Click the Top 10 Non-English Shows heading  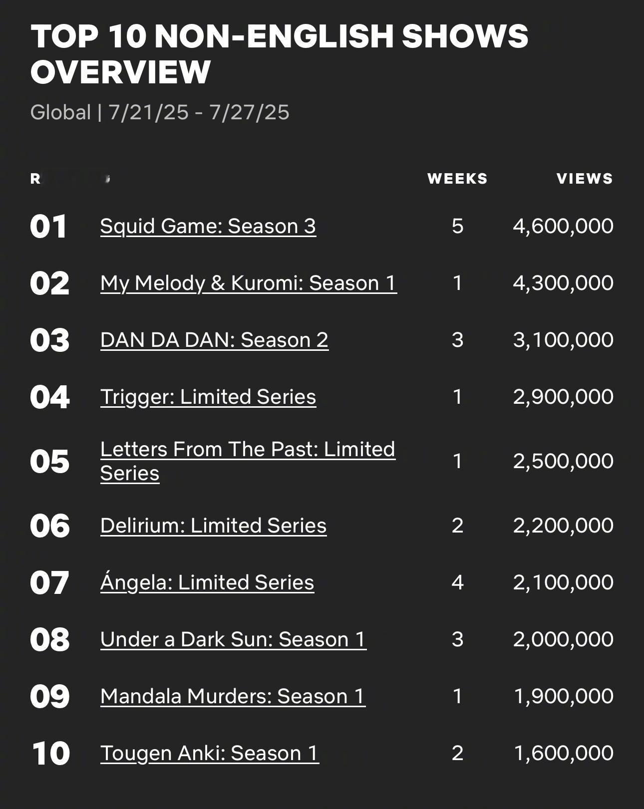(x=279, y=53)
